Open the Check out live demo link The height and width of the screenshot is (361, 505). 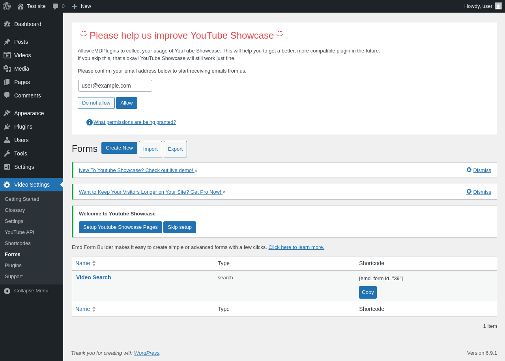point(137,170)
